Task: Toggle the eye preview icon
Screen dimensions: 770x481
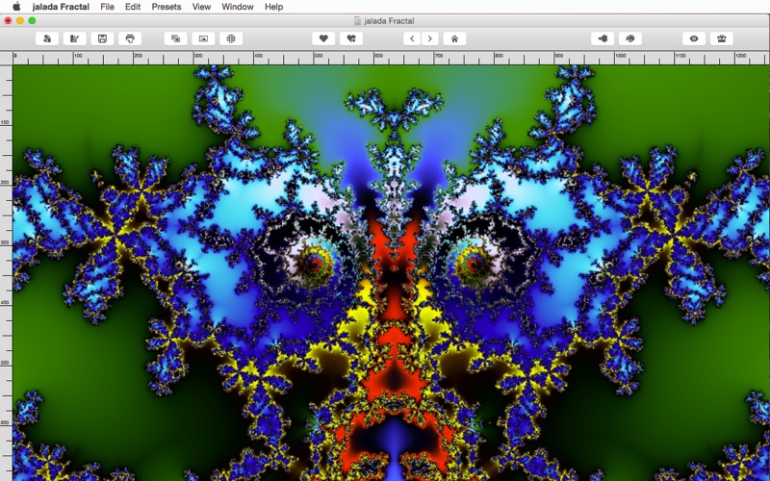Action: (x=694, y=38)
